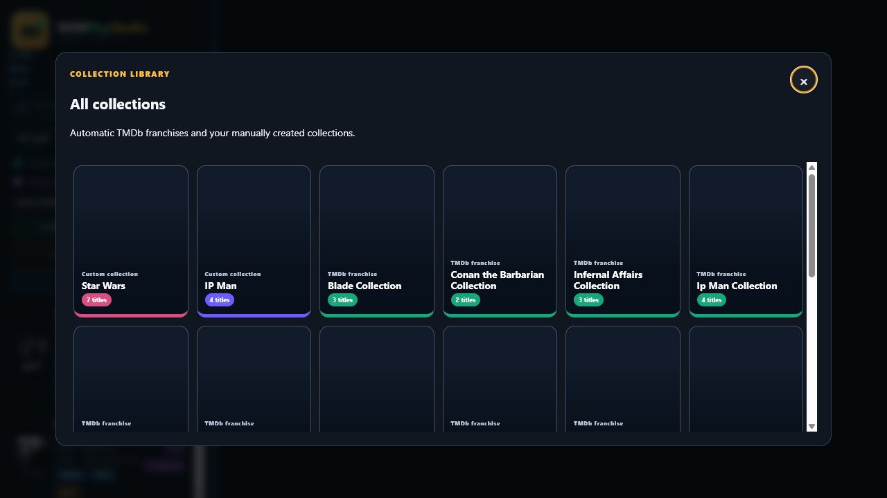Viewport: 887px width, 498px height.
Task: Click the "All collections" heading
Action: pos(118,104)
